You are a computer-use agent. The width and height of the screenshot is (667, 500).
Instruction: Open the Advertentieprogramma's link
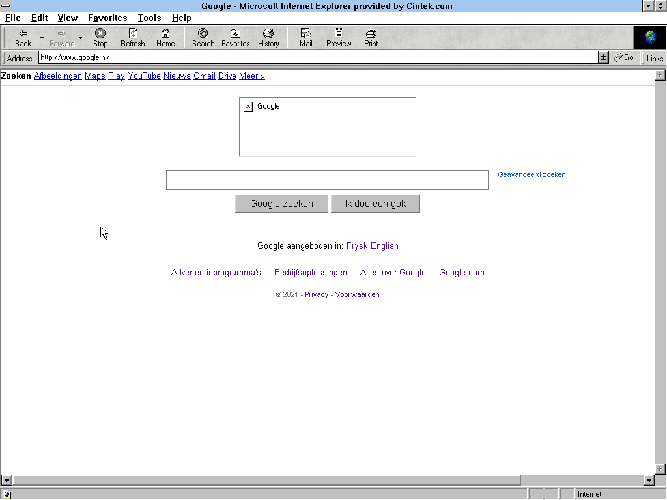pos(216,273)
